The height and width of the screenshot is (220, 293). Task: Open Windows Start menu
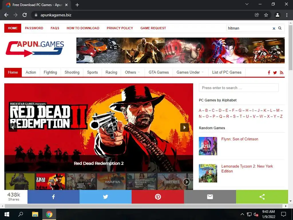7,214
